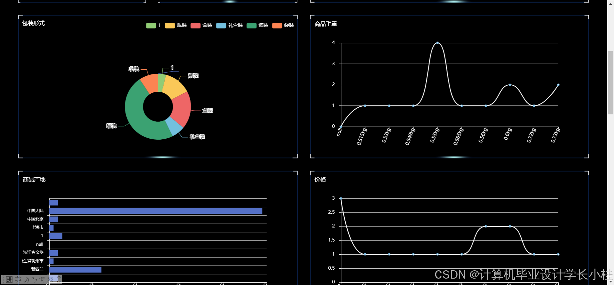Click the 中国大陆 axis label

tap(35, 211)
